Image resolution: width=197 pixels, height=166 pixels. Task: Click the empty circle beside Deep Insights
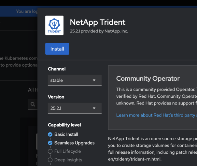click(50, 160)
